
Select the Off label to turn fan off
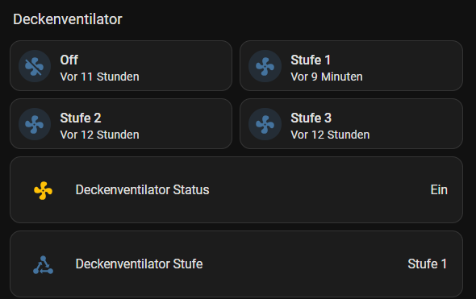click(69, 60)
